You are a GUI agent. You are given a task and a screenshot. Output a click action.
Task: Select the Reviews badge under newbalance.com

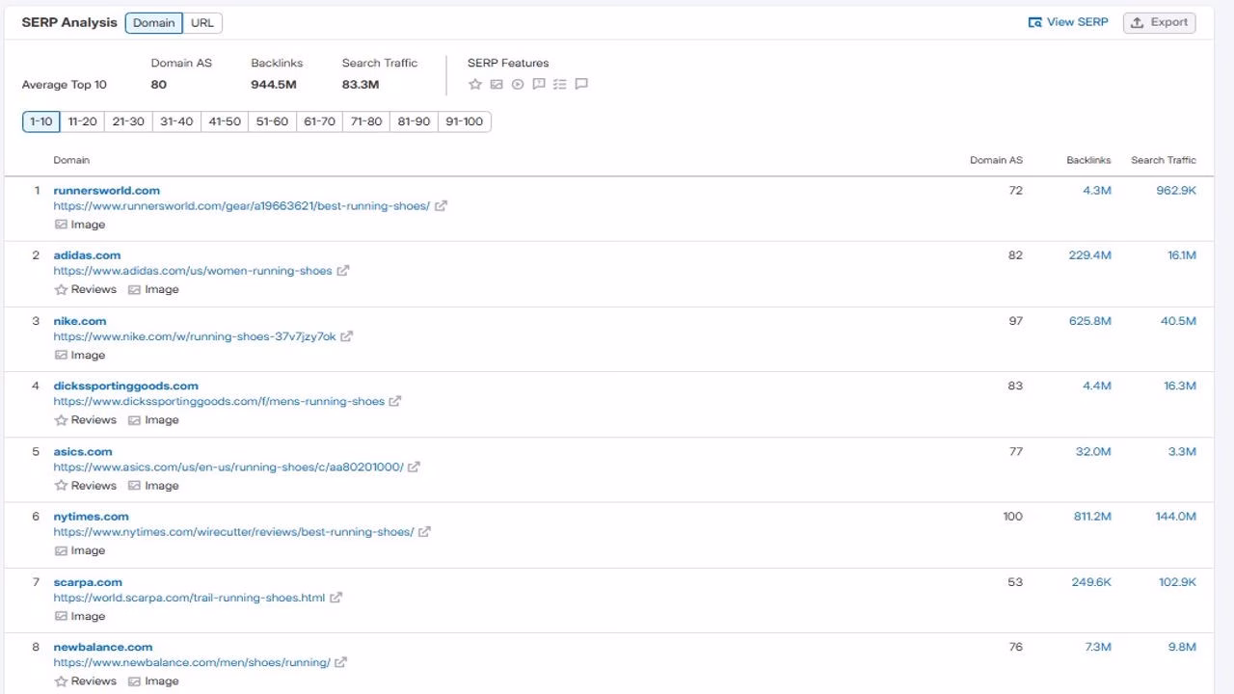tap(86, 681)
